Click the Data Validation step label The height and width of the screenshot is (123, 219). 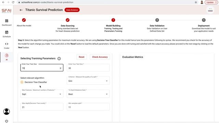pos(157,26)
